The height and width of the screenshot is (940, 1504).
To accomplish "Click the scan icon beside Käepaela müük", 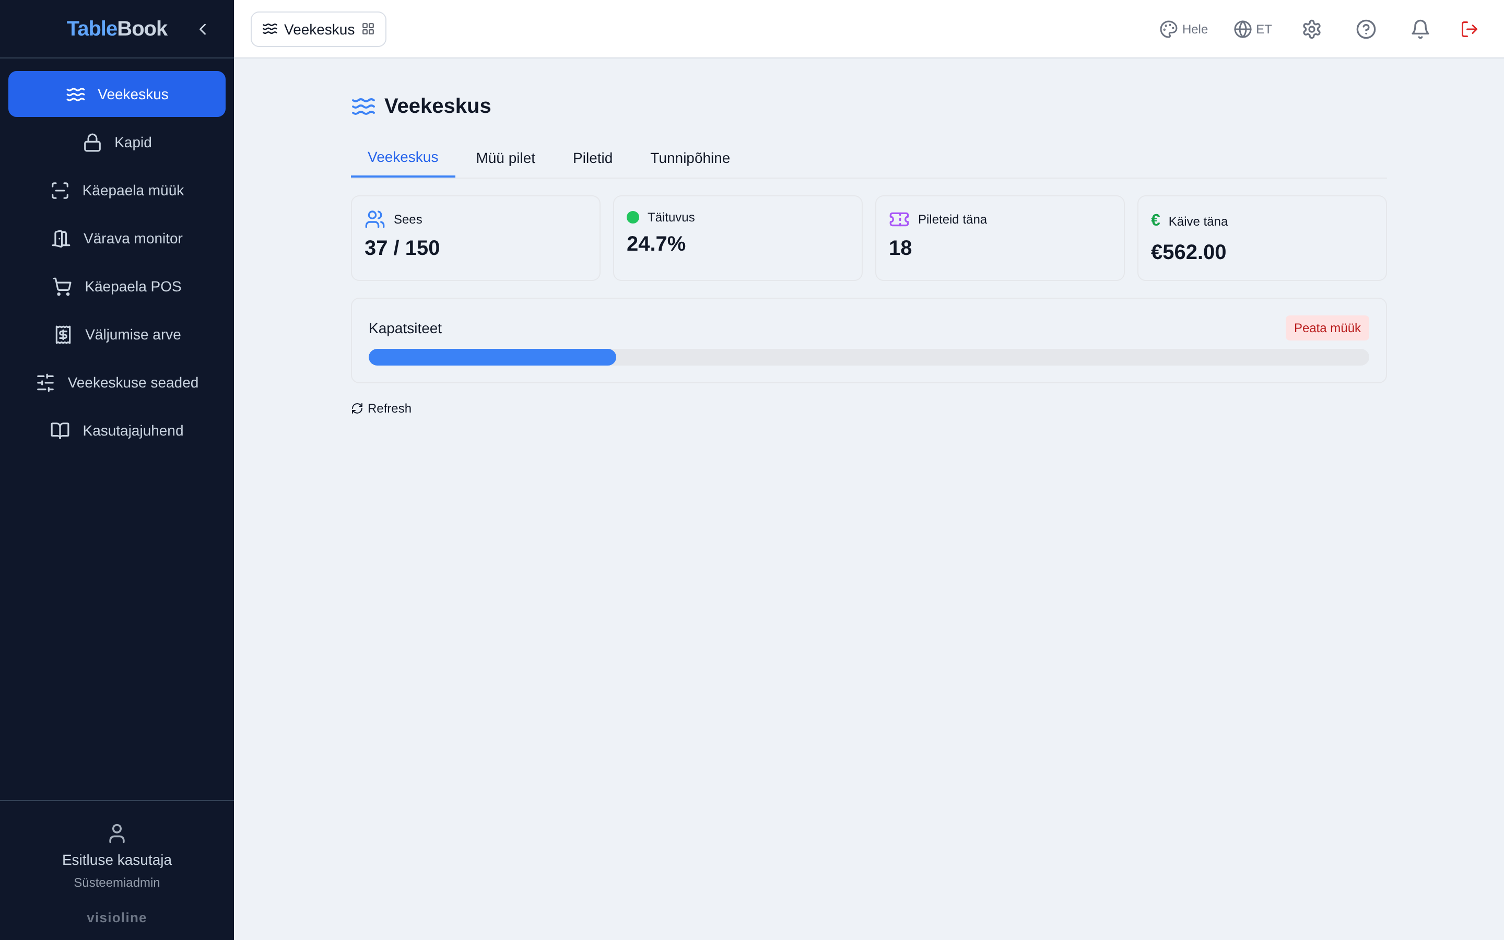I will point(60,190).
